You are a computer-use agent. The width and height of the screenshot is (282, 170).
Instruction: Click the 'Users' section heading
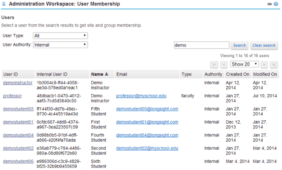(8, 18)
